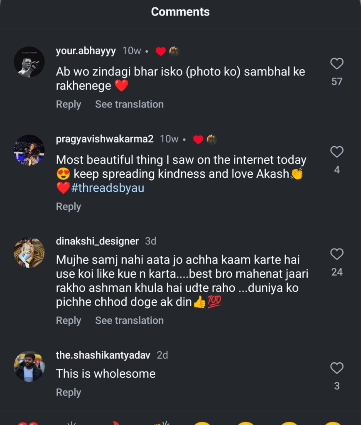Open your.abhayyy username link

click(86, 51)
